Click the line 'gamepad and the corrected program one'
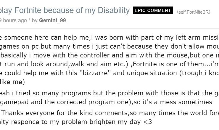 (67, 102)
